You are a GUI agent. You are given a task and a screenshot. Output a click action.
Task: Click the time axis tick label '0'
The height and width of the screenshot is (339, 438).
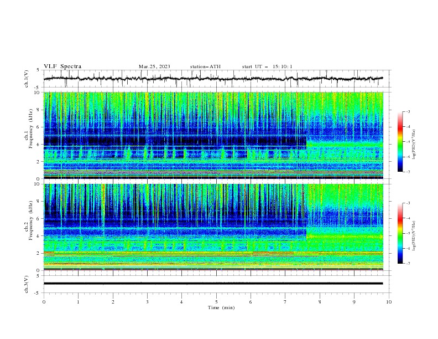click(x=44, y=302)
